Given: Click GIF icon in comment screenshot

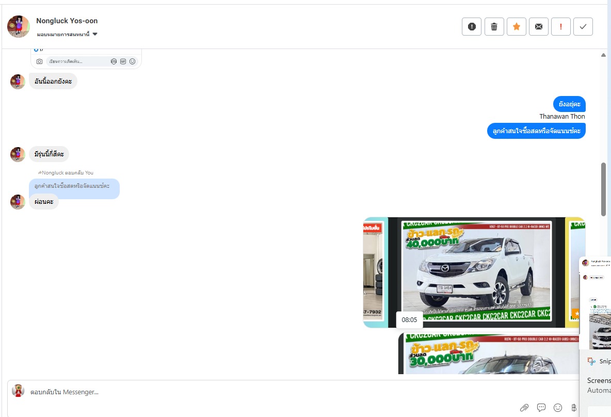Looking at the screenshot, I should (123, 61).
